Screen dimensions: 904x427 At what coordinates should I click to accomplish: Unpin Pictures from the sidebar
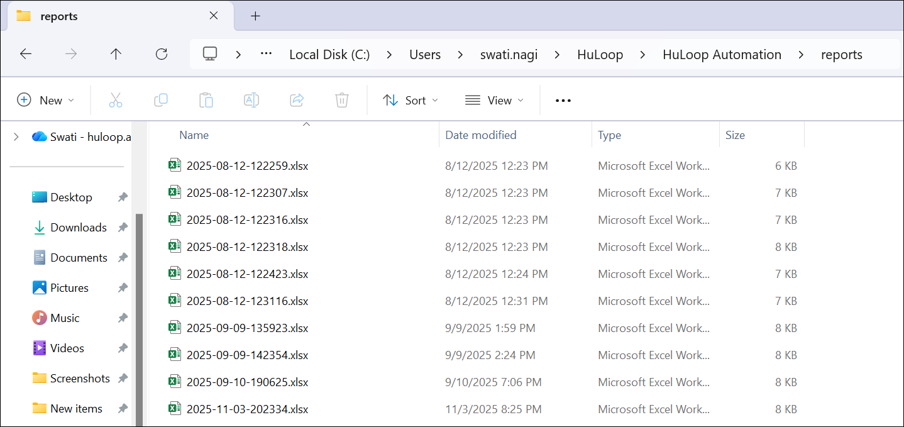[x=123, y=287]
